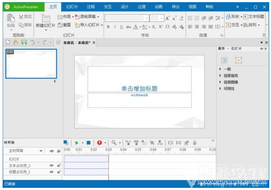Open the 设计 ribbon tab
Screen dimensions: 271x190
coord(125,7)
